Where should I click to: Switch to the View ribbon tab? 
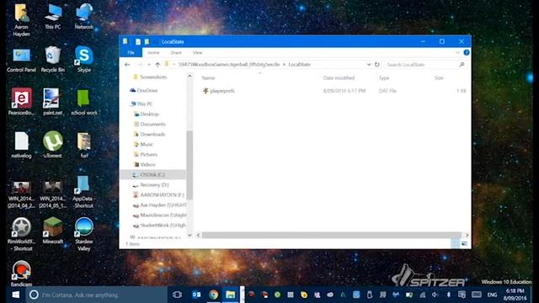[197, 52]
